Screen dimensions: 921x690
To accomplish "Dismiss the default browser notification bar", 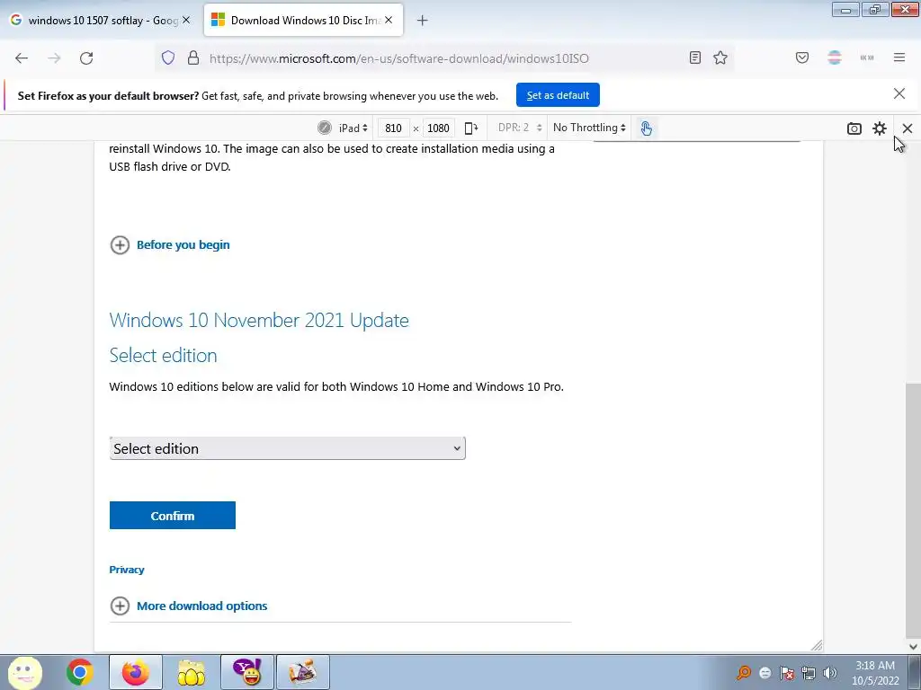I will tap(899, 93).
